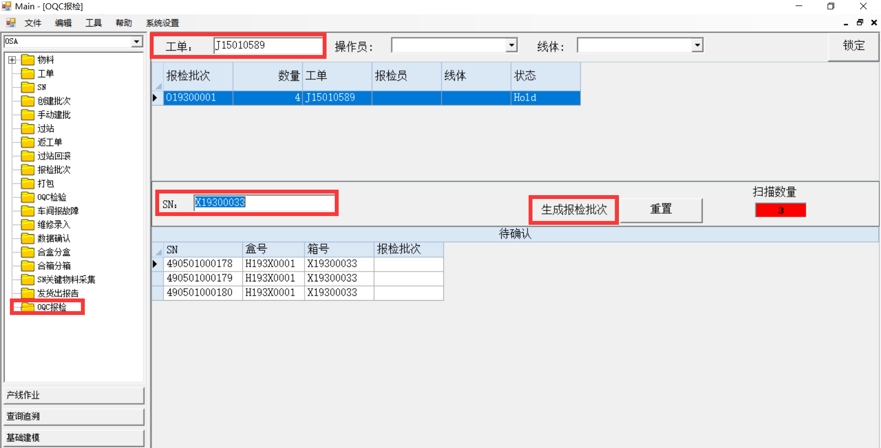
Task: Open the 合箱分箱 folder icon
Action: pos(28,266)
